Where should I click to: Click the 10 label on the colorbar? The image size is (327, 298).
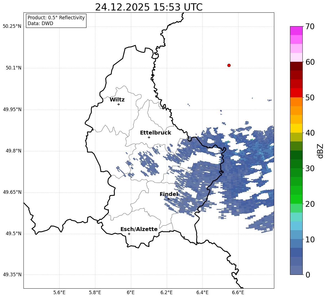310,239
